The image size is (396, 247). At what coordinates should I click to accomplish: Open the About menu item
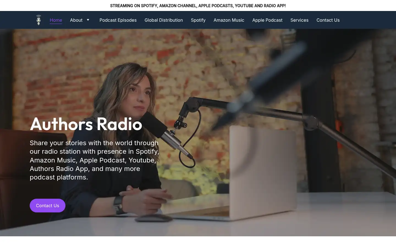76,20
